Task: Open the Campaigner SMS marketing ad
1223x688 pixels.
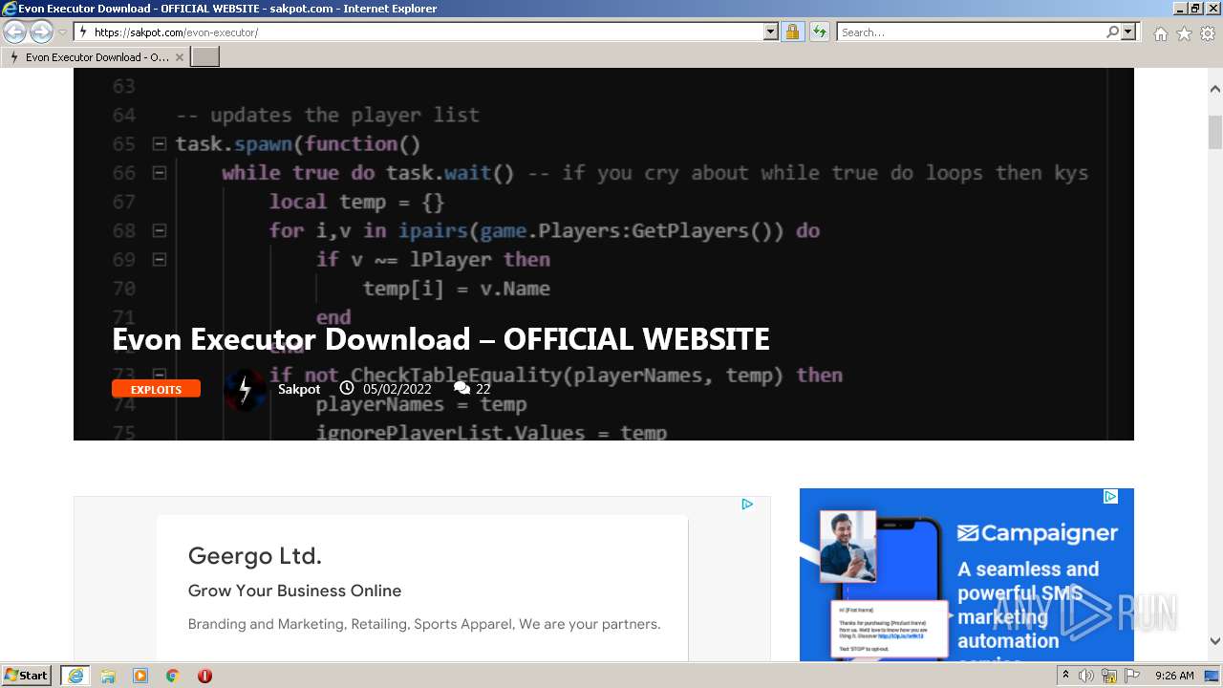Action: [x=966, y=574]
